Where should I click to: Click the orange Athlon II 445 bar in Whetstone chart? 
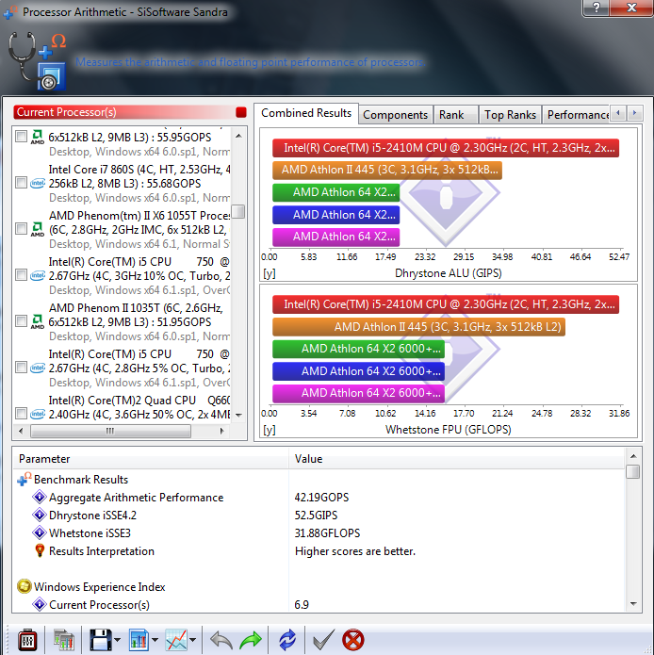(x=418, y=327)
